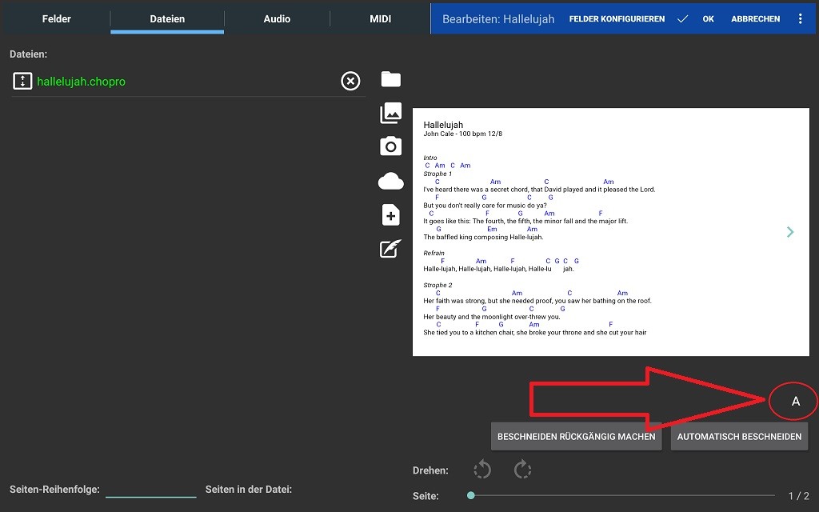This screenshot has width=819, height=512.
Task: Open the text editor feather-pen icon
Action: 390,249
